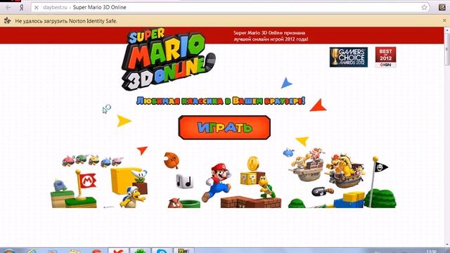Click the jumping Mario character image

tap(216, 182)
